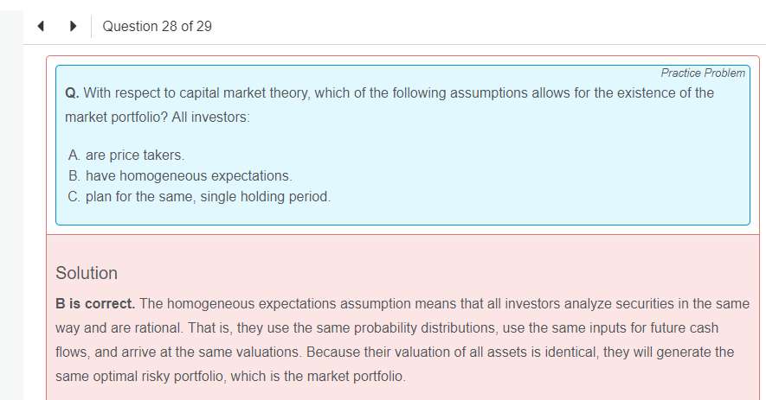This screenshot has width=766, height=400.
Task: Click the Practice Problem label
Action: point(702,73)
